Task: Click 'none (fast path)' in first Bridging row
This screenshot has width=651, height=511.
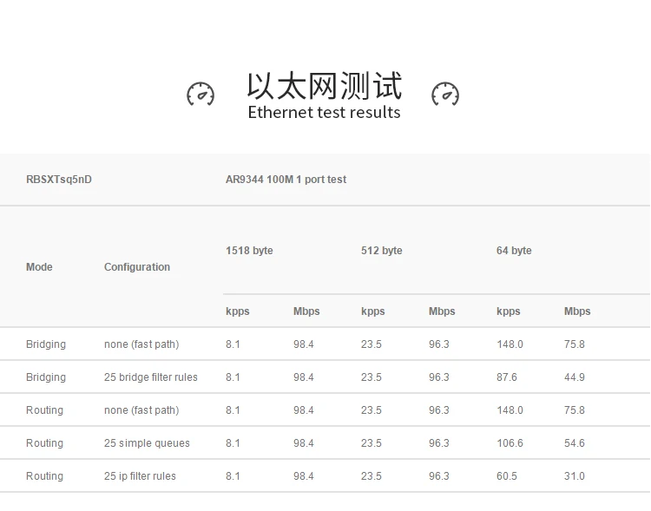Action: click(141, 344)
